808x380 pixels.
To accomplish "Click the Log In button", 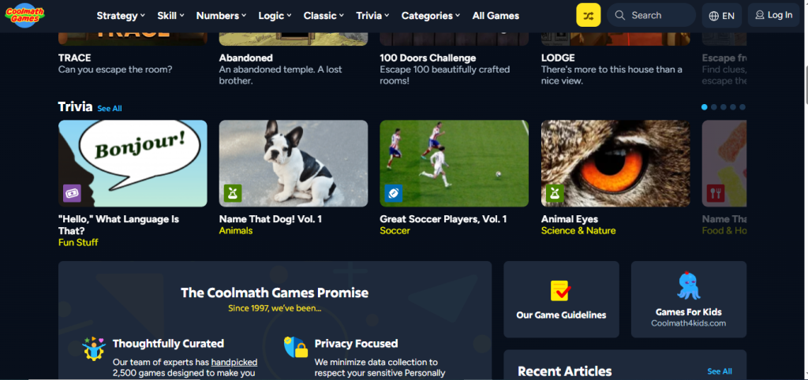I will (773, 15).
